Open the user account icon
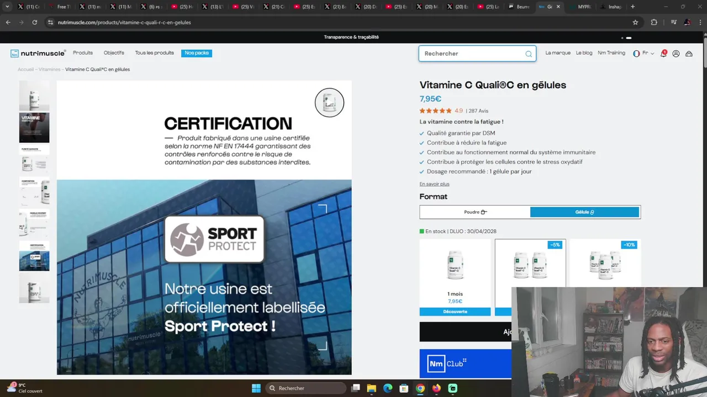Viewport: 707px width, 397px height. [676, 53]
